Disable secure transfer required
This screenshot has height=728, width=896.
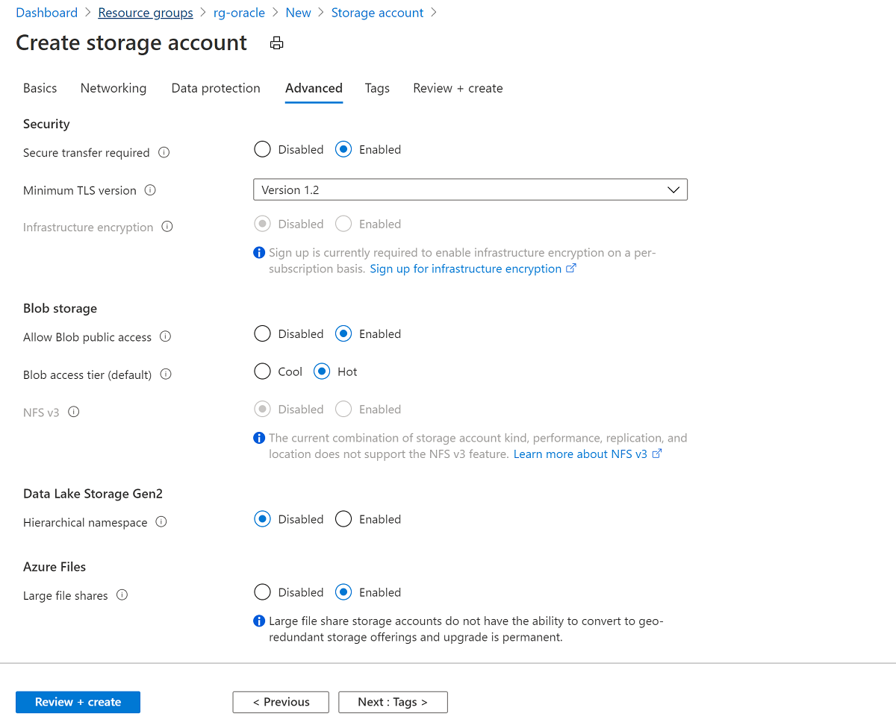point(262,149)
